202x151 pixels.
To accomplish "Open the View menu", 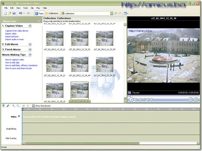I will [19, 8].
